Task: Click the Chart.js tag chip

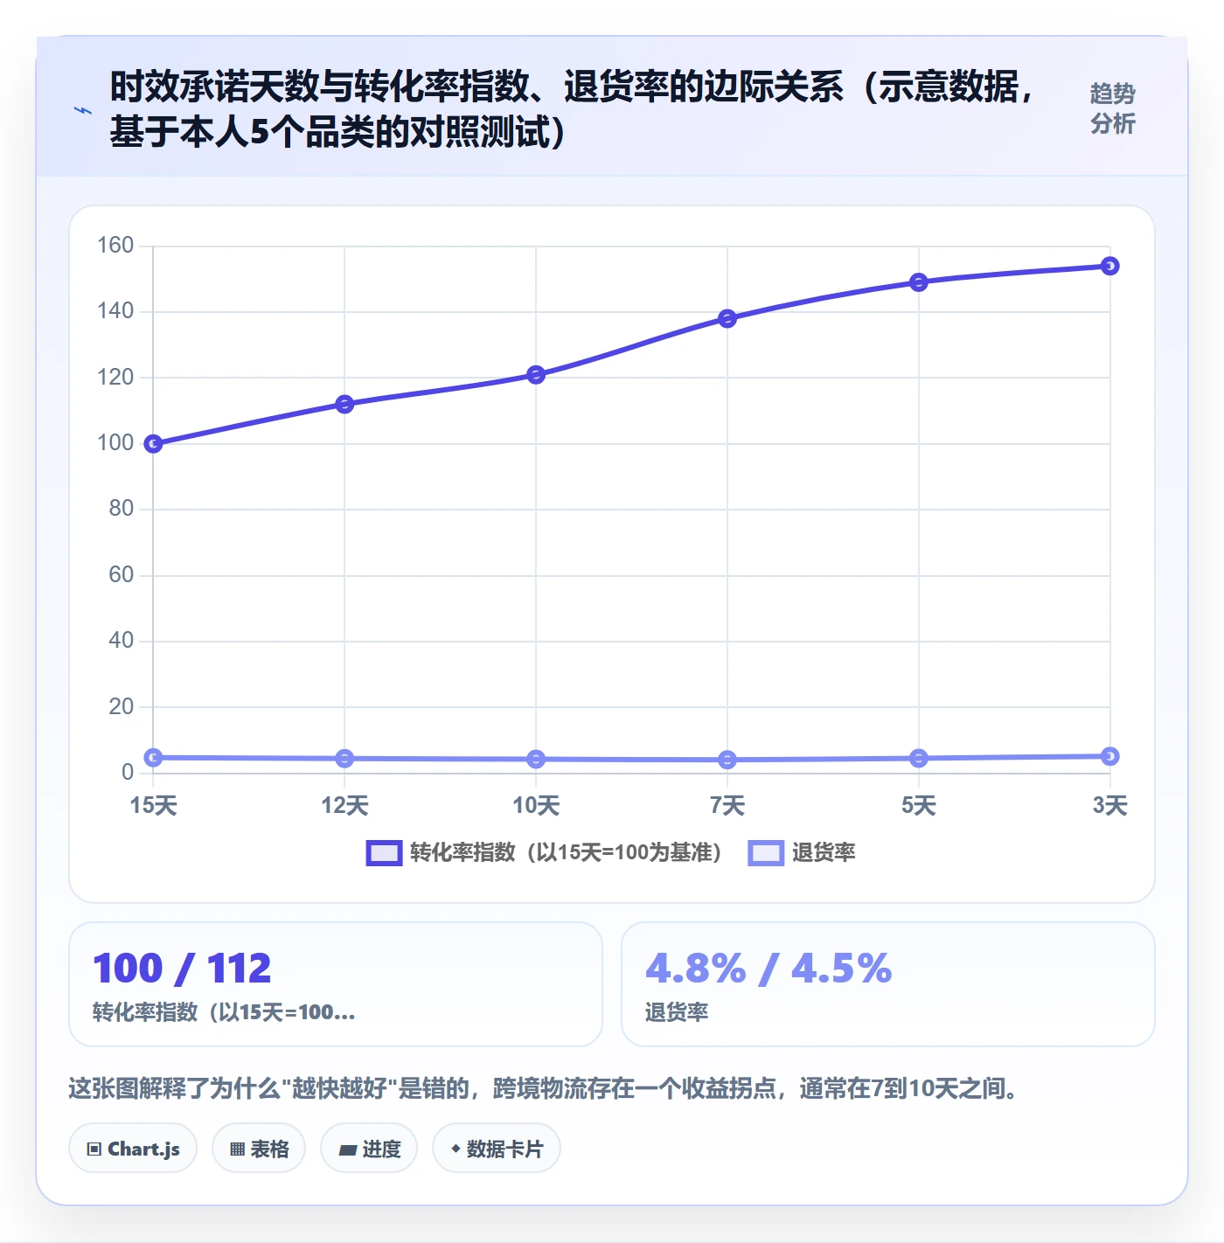Action: tap(133, 1149)
